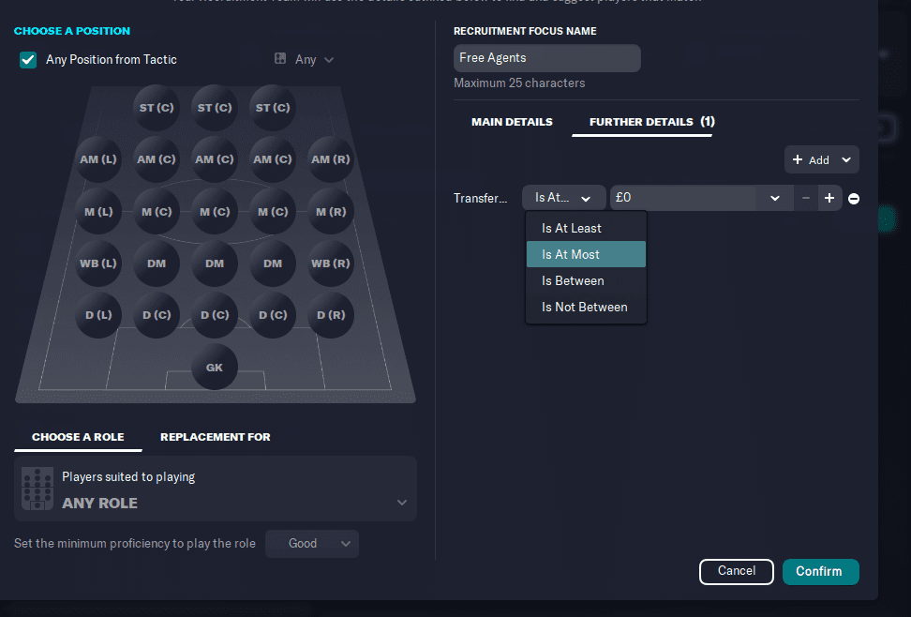The height and width of the screenshot is (617, 911).
Task: Click the Maximum 25 characters hint
Action: 519,83
